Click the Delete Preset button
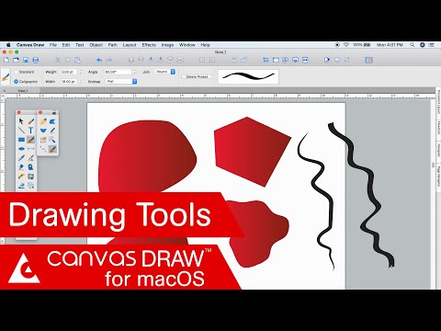441x331 pixels. pos(197,76)
